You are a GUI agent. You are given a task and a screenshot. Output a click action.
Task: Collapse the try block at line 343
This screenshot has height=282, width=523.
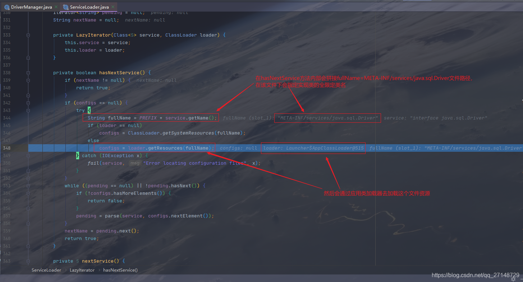28,111
